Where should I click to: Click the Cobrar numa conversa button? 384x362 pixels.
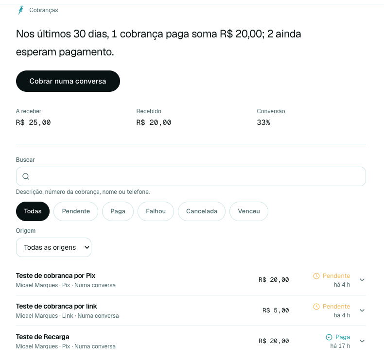pyautogui.click(x=68, y=81)
